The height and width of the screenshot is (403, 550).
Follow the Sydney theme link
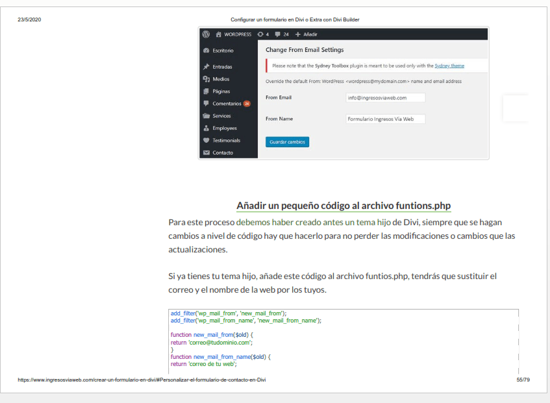449,66
